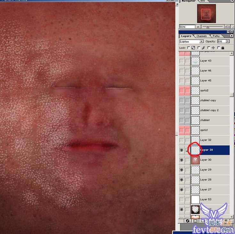This screenshot has height=234, width=235.
Task: Hide Layer 28 using its eye icon
Action: coord(182,180)
